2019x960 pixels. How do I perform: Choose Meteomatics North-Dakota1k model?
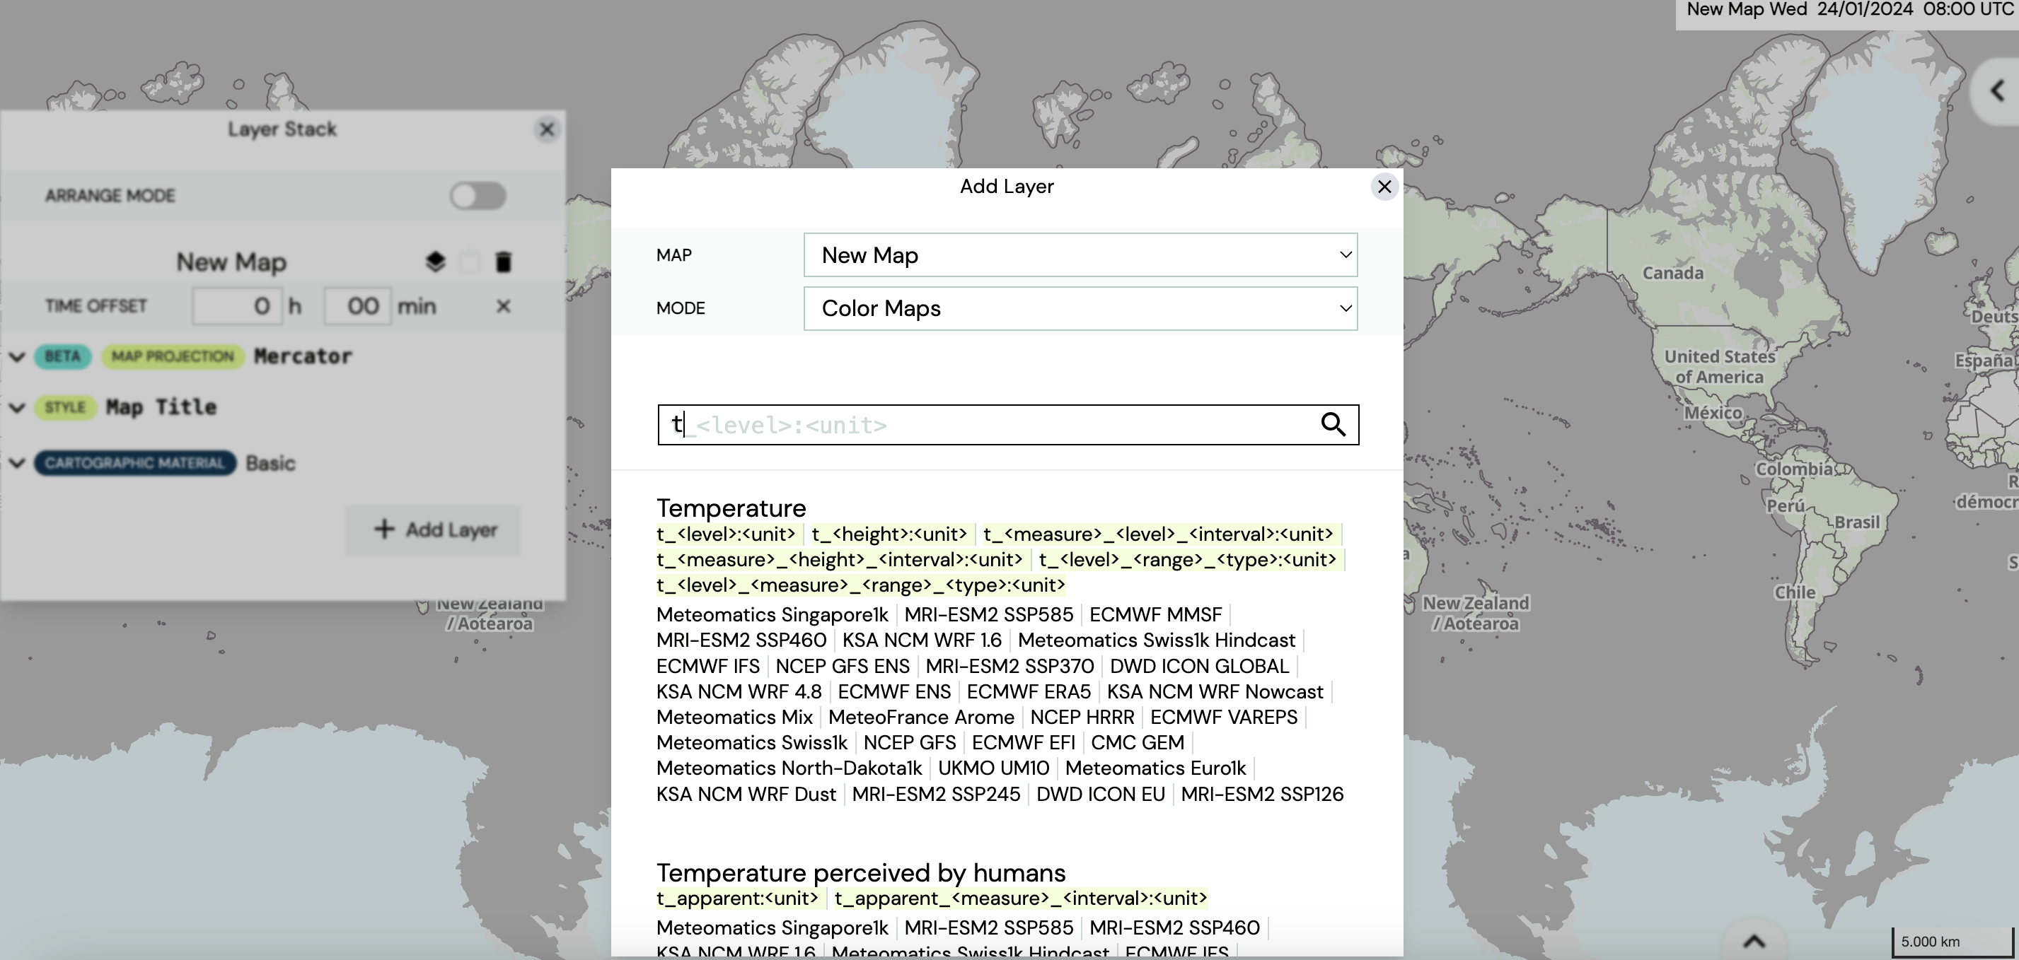(789, 769)
